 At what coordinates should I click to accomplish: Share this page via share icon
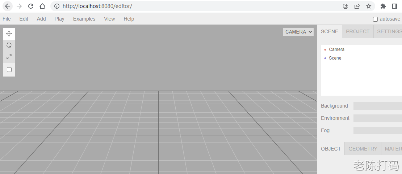[x=357, y=6]
